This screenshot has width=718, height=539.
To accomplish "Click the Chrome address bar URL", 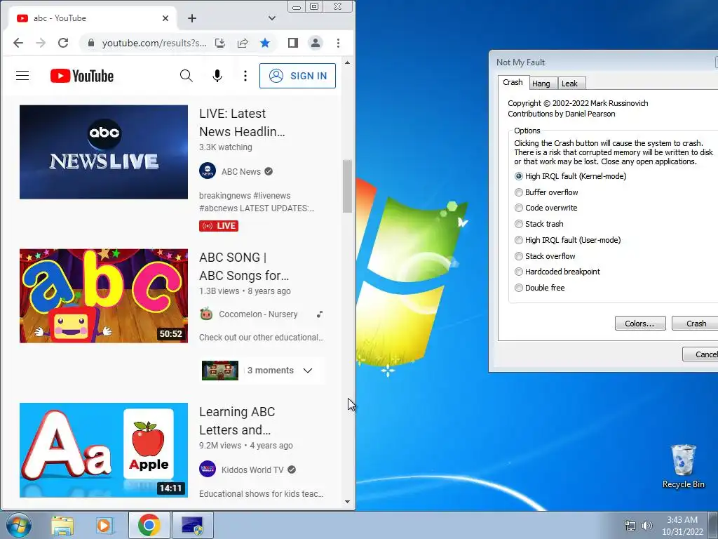I will (x=154, y=43).
